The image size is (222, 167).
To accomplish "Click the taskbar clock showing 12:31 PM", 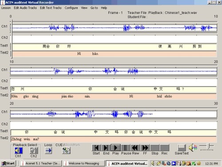I will tap(211, 163).
